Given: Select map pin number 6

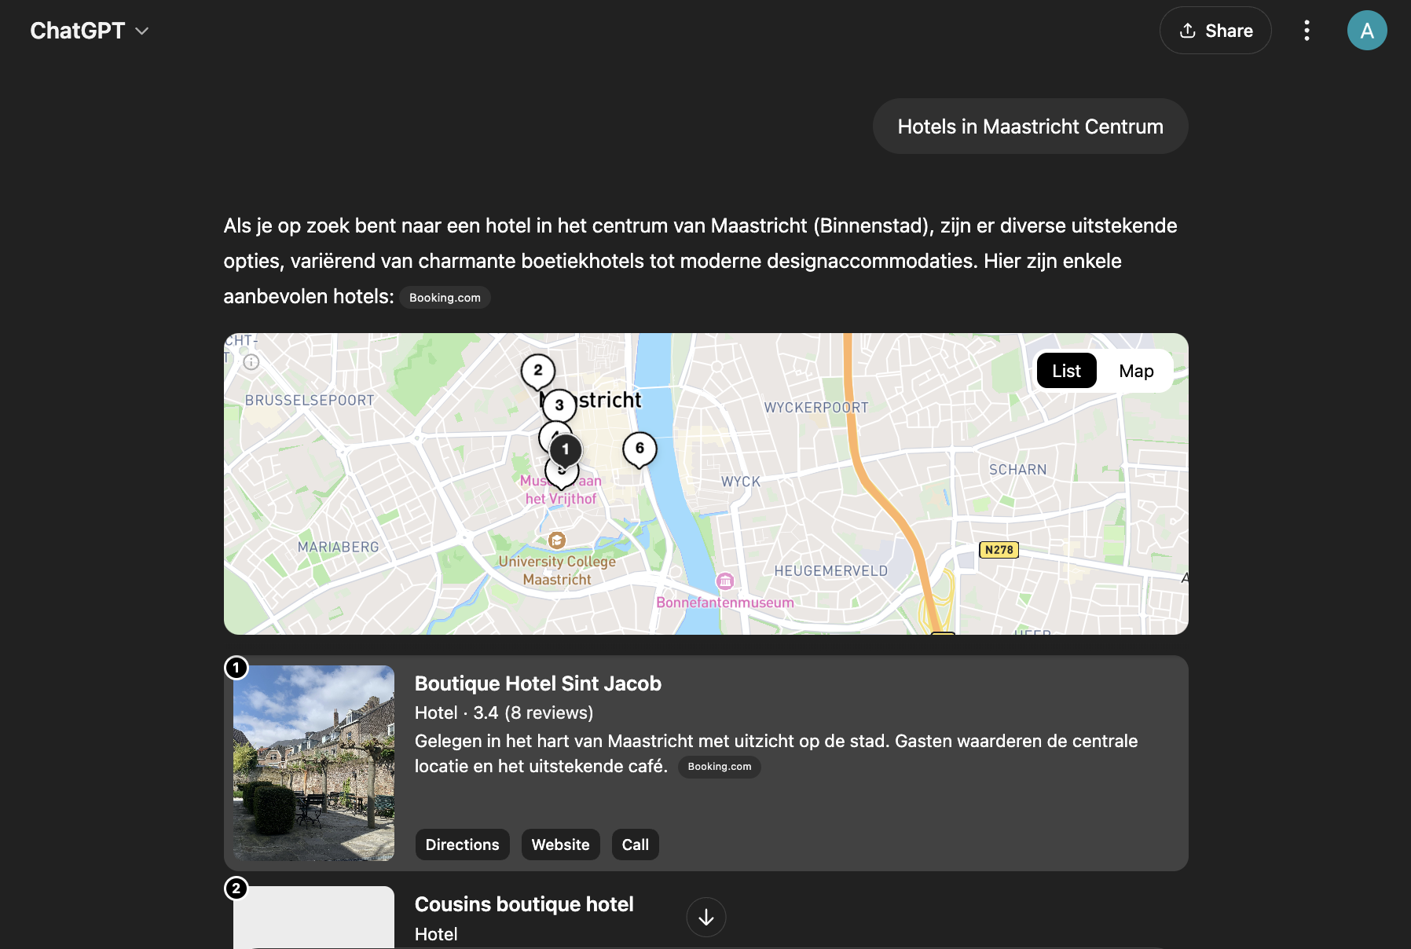Looking at the screenshot, I should pyautogui.click(x=640, y=449).
